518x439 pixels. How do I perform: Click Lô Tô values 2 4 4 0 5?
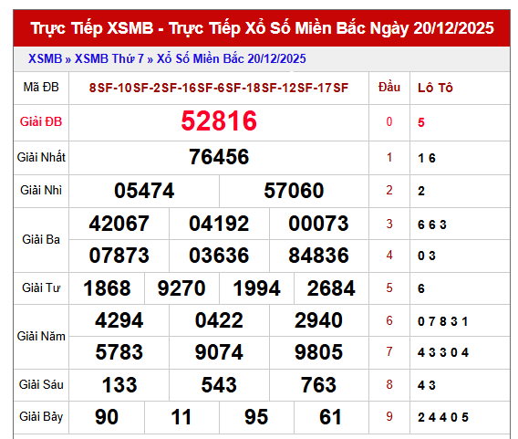click(x=443, y=417)
